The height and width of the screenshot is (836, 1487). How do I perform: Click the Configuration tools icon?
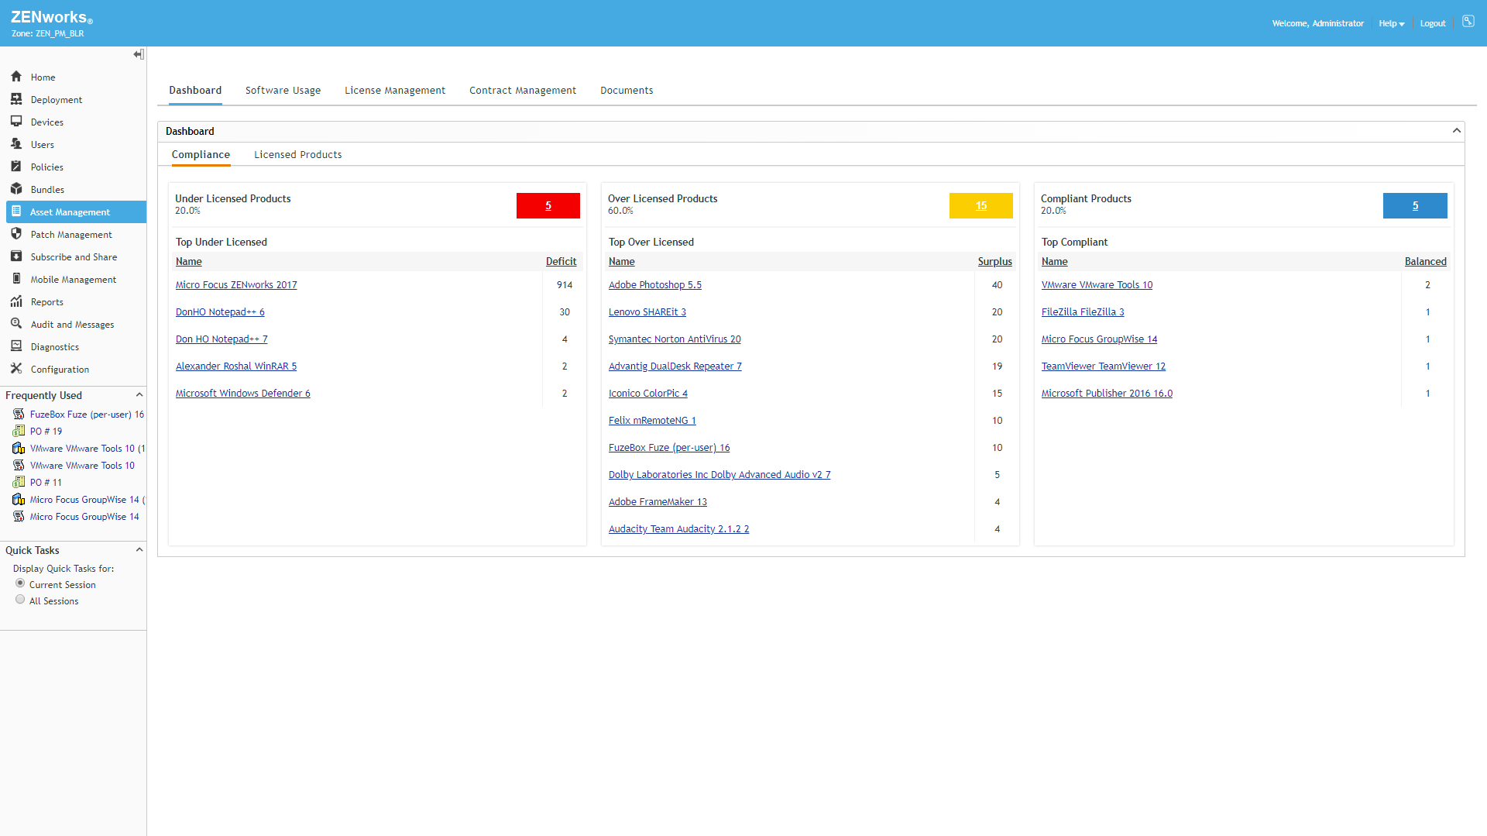tap(16, 369)
